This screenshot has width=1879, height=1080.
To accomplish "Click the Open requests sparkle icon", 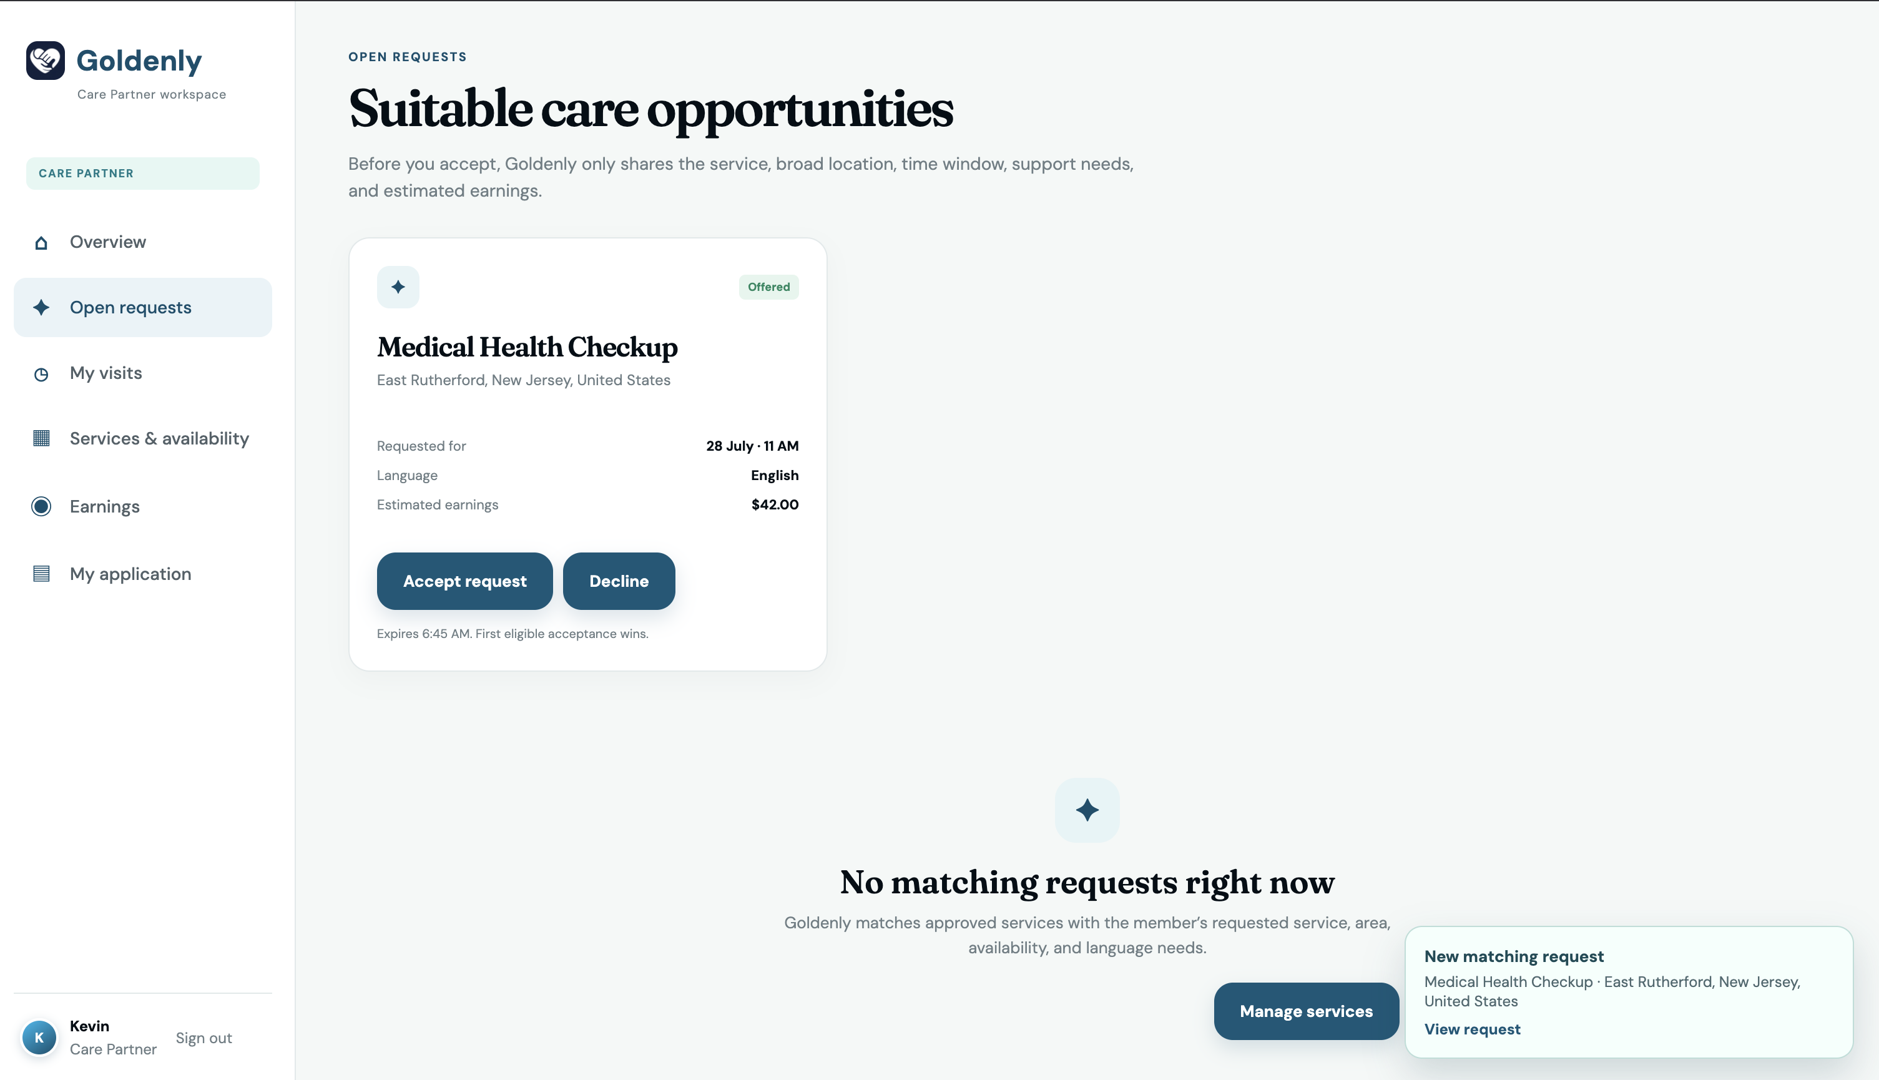I will point(42,307).
